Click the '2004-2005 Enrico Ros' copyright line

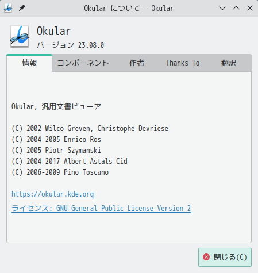pyautogui.click(x=56, y=140)
